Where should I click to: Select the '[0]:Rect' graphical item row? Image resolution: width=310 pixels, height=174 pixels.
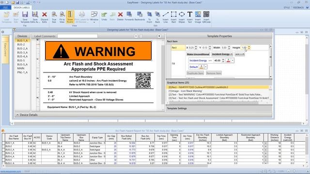218,87
